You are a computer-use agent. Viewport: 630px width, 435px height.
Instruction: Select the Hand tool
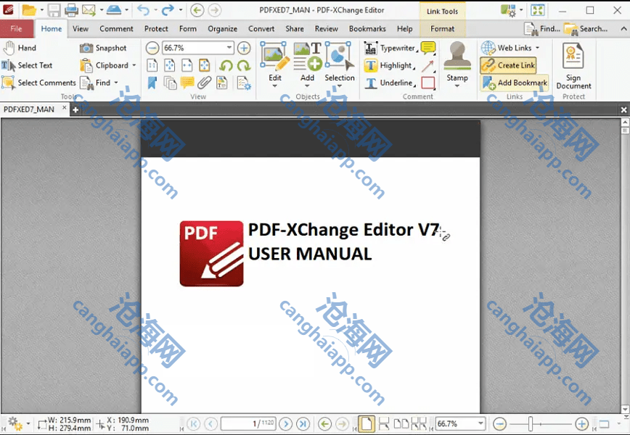coord(20,48)
